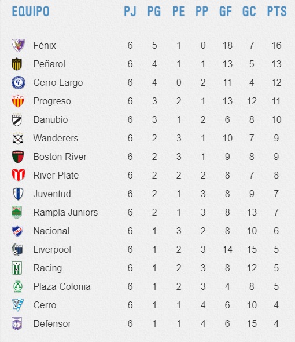
Task: Sort table by PTS column header
Action: (276, 12)
